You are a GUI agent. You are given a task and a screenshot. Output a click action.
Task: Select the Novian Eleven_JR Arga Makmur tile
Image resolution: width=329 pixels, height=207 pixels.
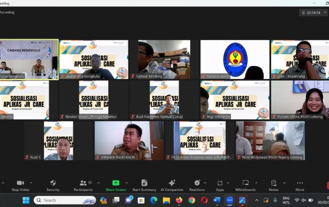(x=94, y=100)
